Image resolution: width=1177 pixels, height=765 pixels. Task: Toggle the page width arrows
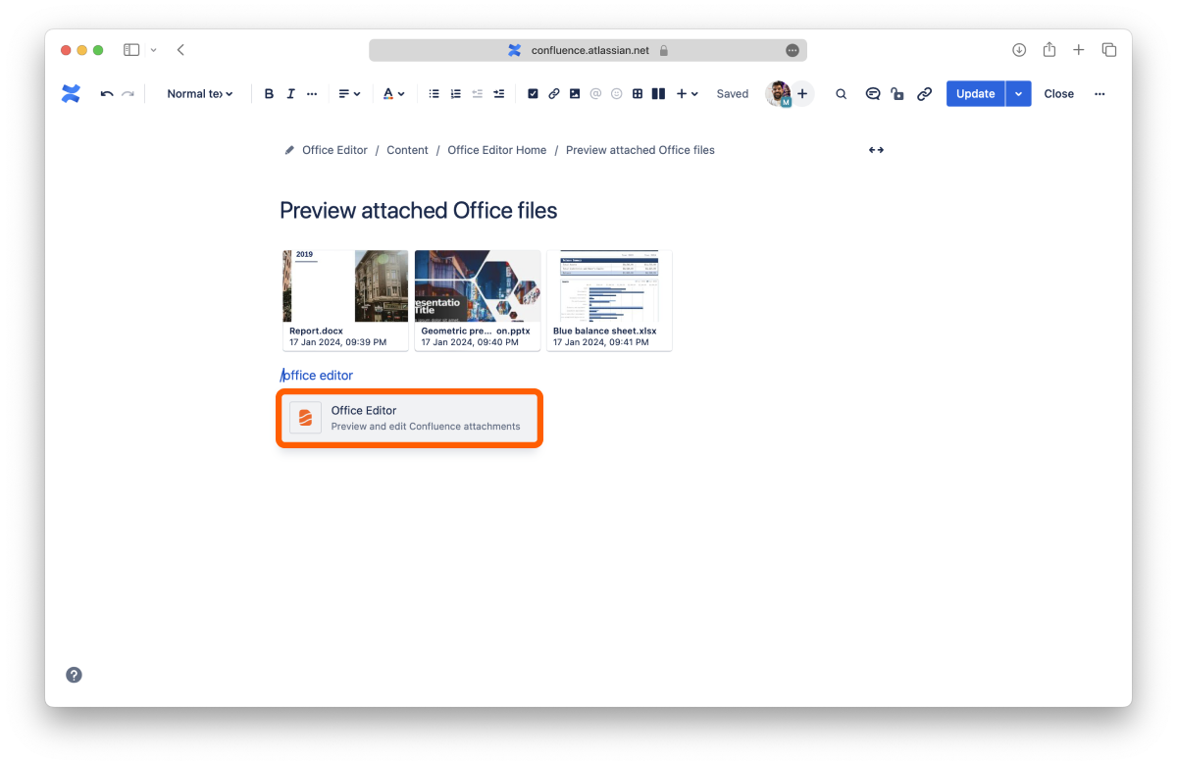tap(876, 150)
